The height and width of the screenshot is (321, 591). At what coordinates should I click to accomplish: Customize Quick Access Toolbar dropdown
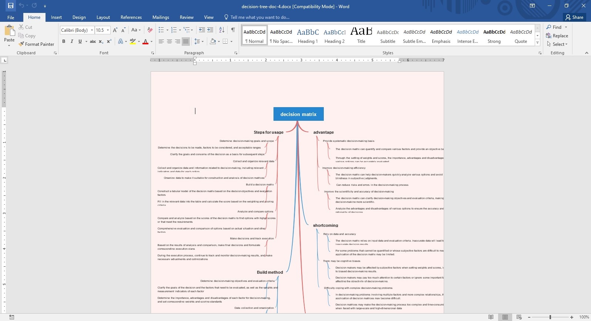45,6
